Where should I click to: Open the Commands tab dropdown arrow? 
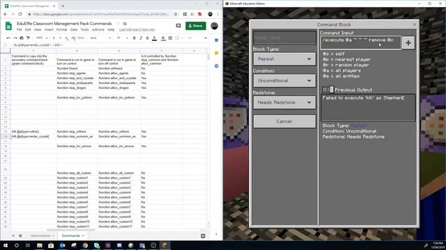pyautogui.click(x=83, y=236)
